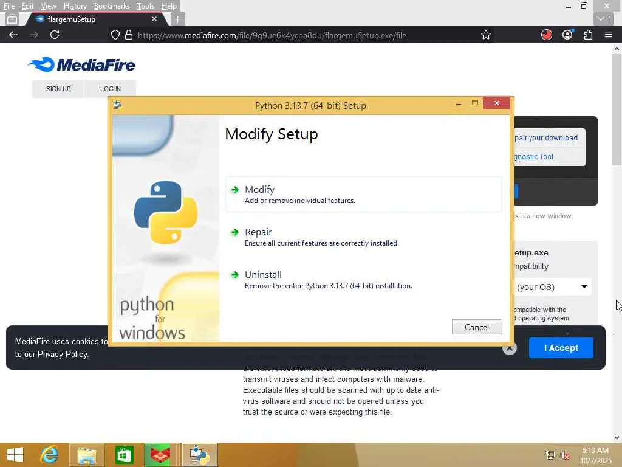This screenshot has width=622, height=467.
Task: Open the list all tabs dropdown
Action: click(604, 19)
